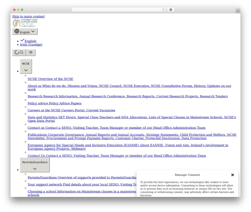The image size is (251, 212).
Task: Click the browser extension icon beside address bar
Action: pos(171,10)
